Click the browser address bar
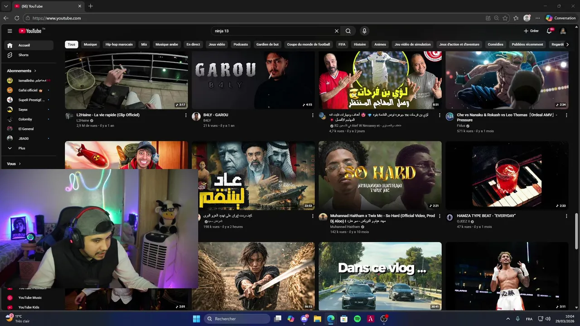The image size is (580, 326). [254, 18]
